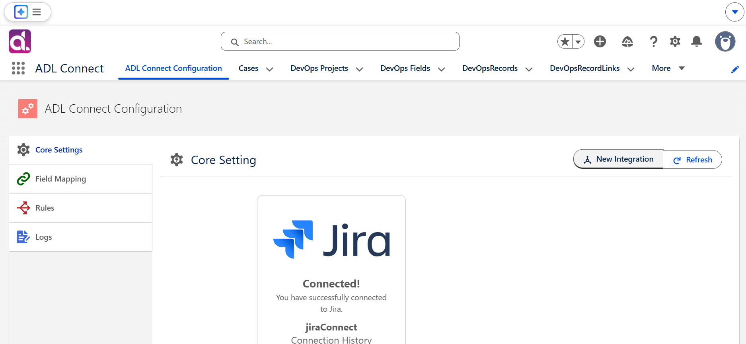
Task: Click the Trailhead guidance icon
Action: (x=627, y=41)
